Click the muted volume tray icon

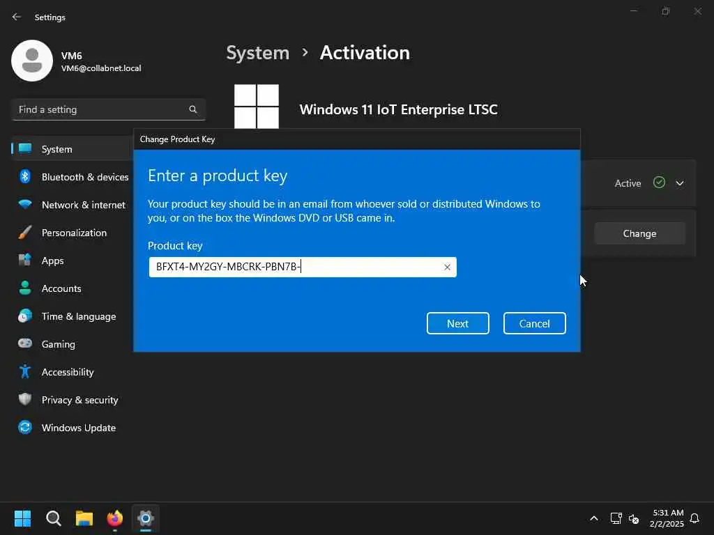[633, 518]
